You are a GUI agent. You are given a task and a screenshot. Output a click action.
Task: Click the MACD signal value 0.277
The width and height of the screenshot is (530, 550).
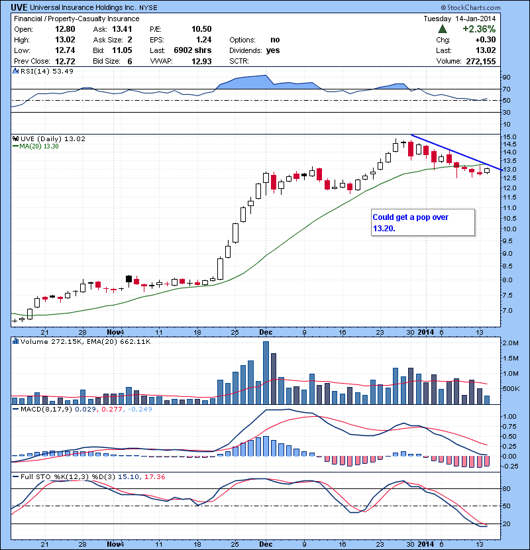[x=112, y=409]
